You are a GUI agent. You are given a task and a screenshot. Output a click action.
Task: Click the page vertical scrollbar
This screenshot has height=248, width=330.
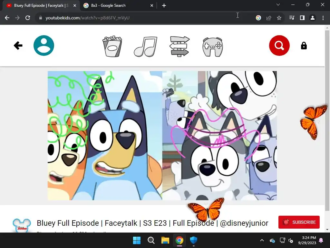coord(327,120)
